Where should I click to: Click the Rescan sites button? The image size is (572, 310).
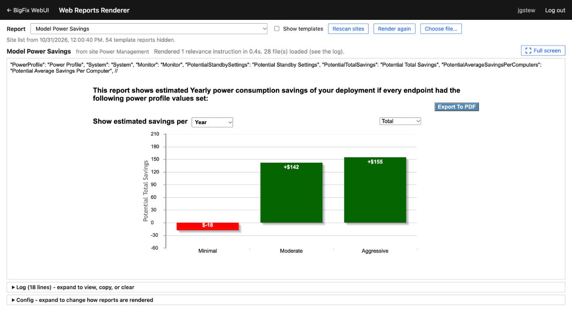point(348,29)
